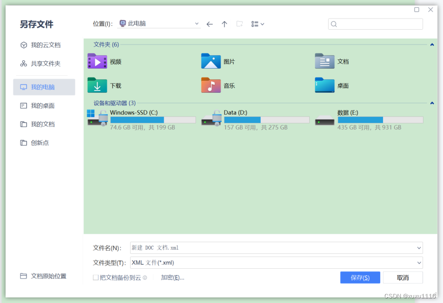Click the search magnifier icon

334,24
